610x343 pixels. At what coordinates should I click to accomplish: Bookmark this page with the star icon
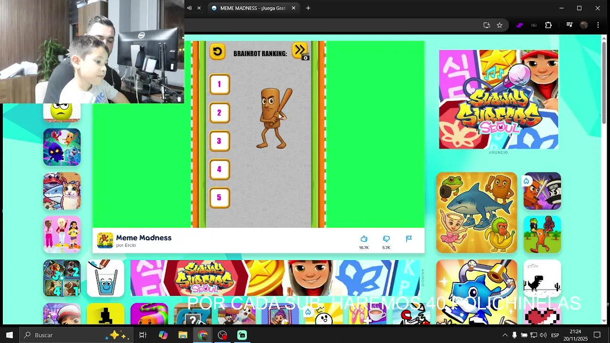499,25
